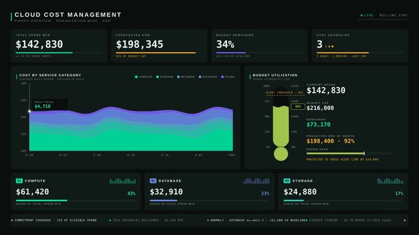Click the Budget Utilization heading
Screen dimensions: 419x235
(275, 75)
